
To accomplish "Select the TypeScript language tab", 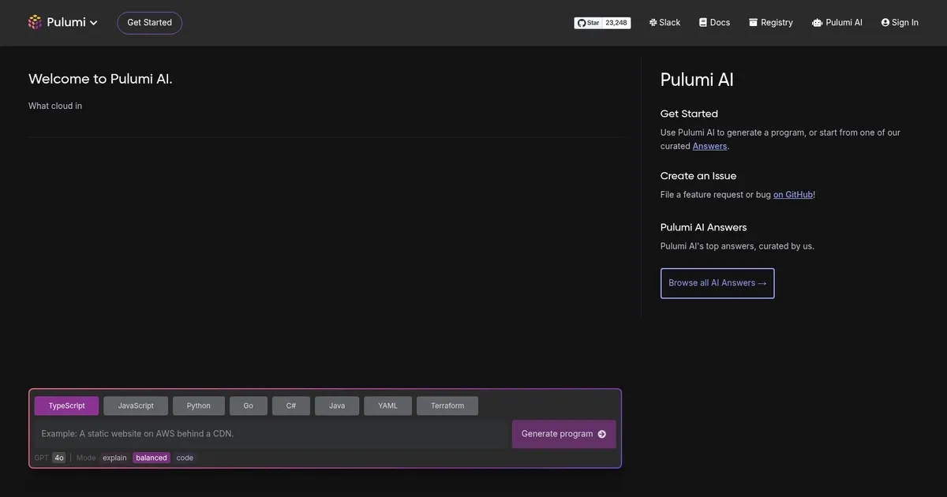I will pyautogui.click(x=66, y=405).
